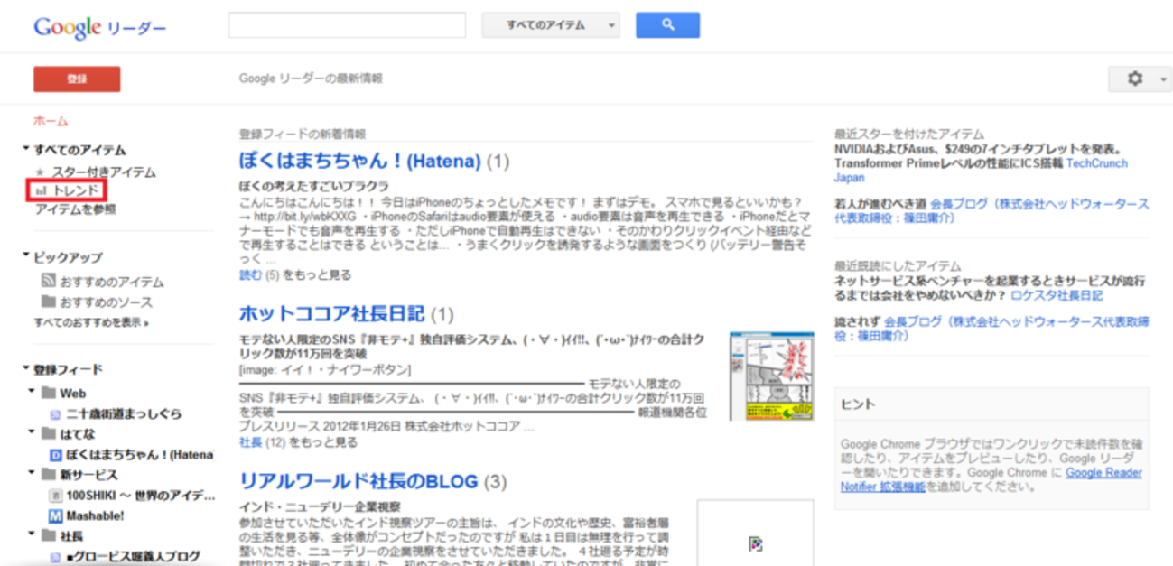The width and height of the screenshot is (1173, 566).
Task: Click the 新サービス folder icon
Action: coord(47,474)
